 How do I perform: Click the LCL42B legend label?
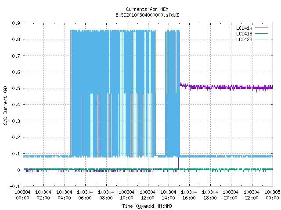pos(244,39)
